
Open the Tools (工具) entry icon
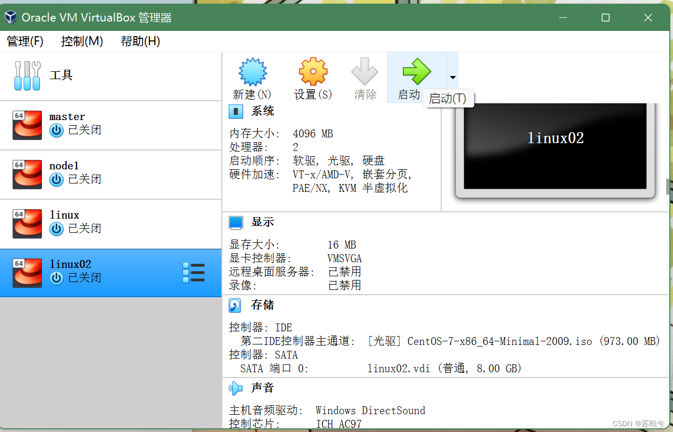27,75
